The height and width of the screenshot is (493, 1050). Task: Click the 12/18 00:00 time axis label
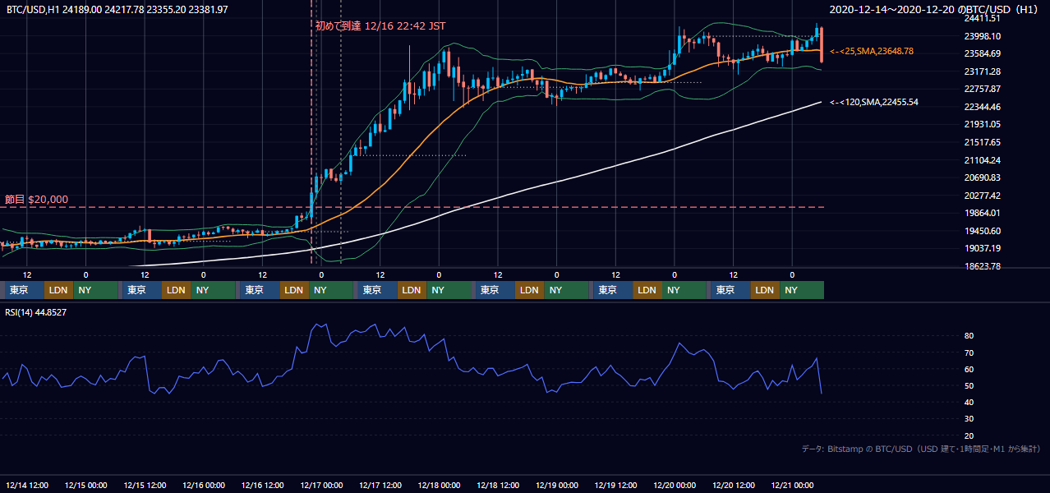coord(440,486)
